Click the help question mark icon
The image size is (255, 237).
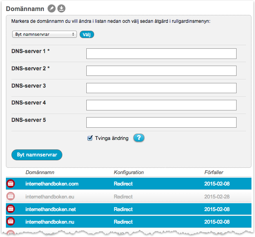pyautogui.click(x=139, y=138)
